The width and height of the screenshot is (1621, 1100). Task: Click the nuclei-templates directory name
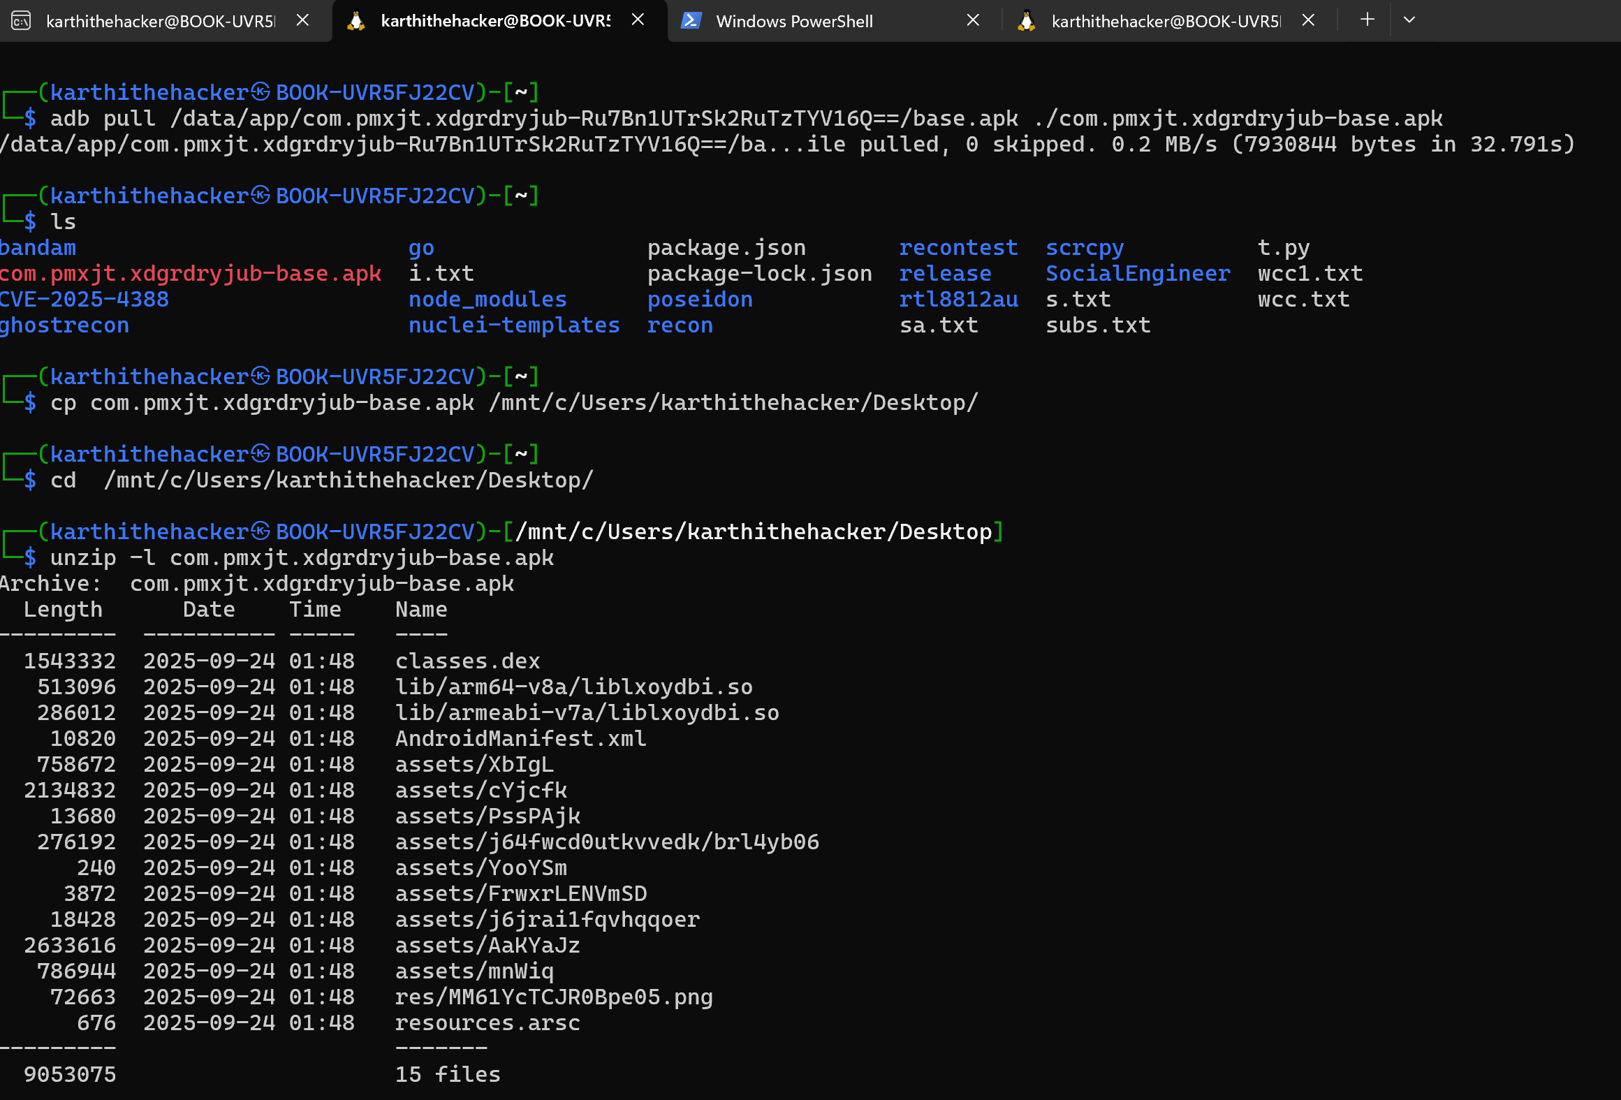pos(514,325)
